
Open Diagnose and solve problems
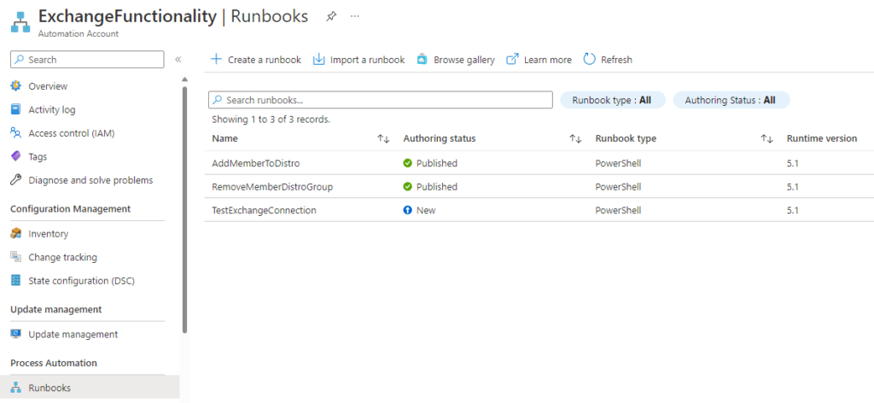90,180
